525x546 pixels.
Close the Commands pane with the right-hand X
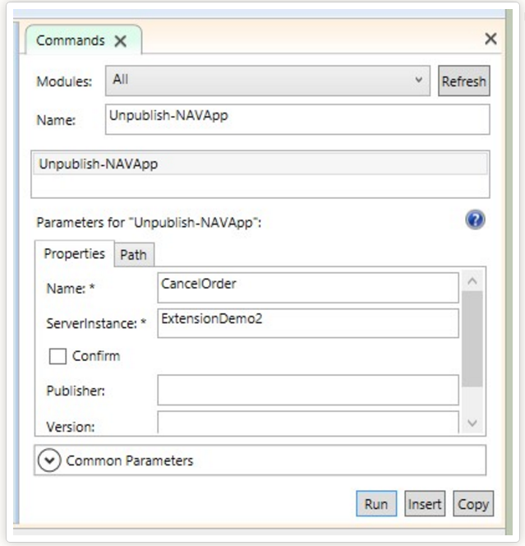click(490, 39)
